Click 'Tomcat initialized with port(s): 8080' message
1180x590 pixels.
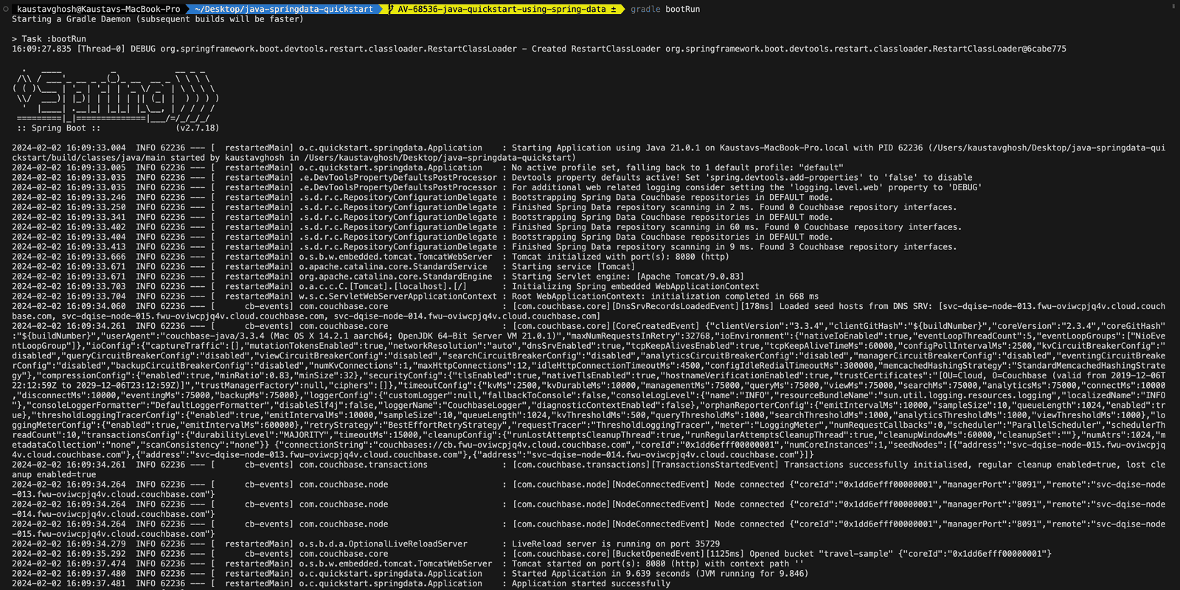620,257
